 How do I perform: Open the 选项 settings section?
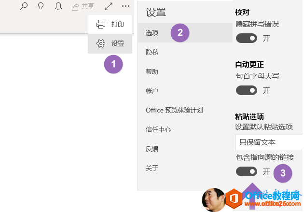pos(185,33)
